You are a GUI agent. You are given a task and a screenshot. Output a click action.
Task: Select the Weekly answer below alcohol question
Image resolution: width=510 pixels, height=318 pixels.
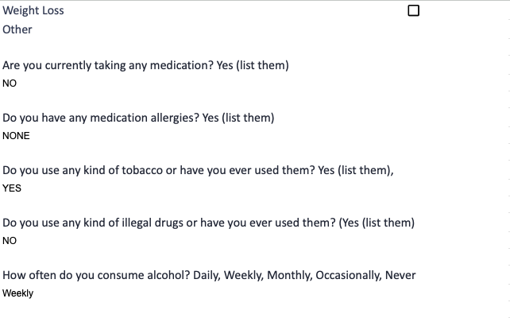18,293
